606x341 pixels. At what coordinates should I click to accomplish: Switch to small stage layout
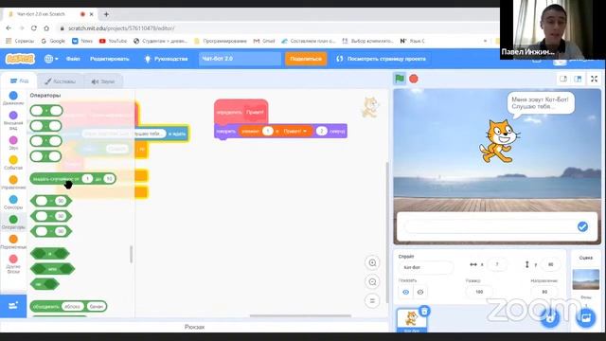(563, 79)
